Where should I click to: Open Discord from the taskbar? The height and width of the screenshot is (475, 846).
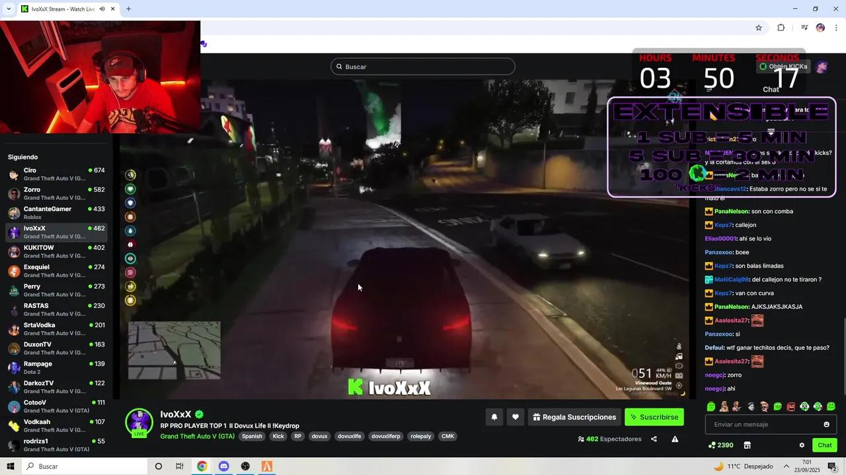point(223,466)
